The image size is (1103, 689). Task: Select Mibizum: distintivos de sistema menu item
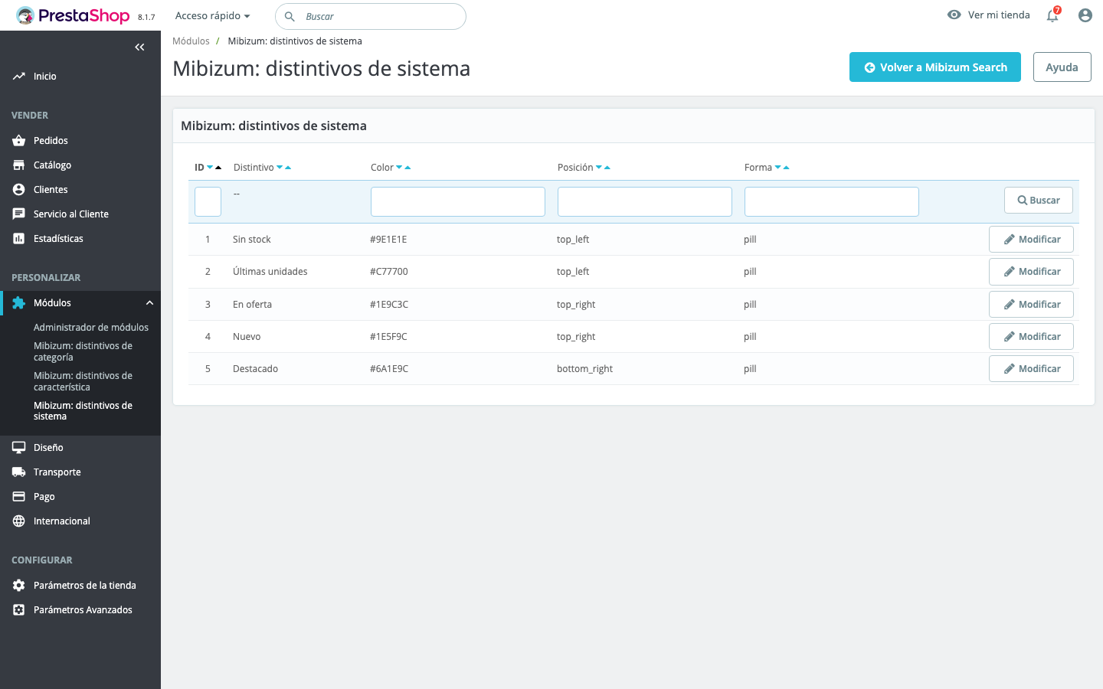83,411
